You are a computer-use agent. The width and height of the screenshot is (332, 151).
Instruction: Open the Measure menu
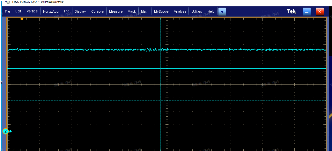point(116,12)
